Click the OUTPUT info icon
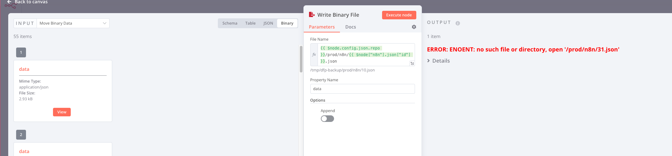Viewport: 672px width, 156px height. [458, 23]
